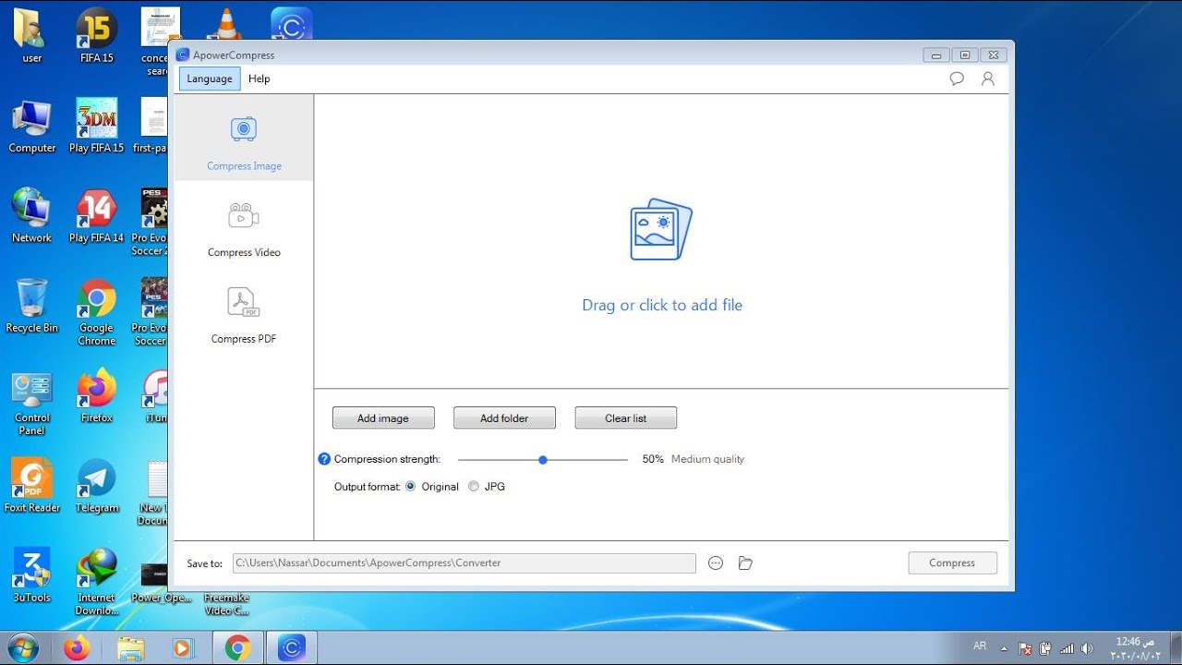
Task: Click the picture icon to add file
Action: pos(661,229)
